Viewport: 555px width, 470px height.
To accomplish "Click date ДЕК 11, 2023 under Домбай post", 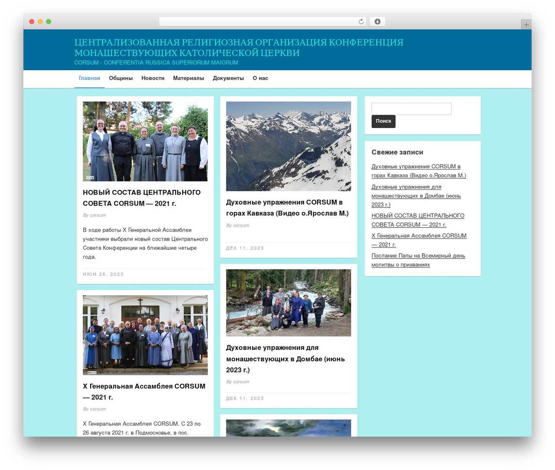I will pos(245,398).
